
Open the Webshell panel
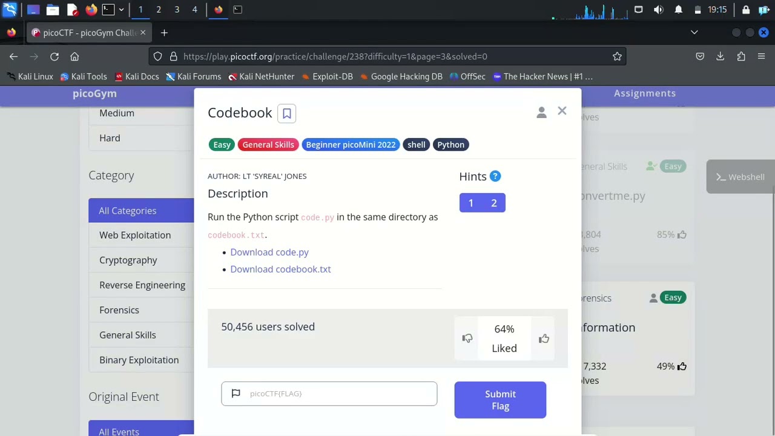tap(740, 177)
